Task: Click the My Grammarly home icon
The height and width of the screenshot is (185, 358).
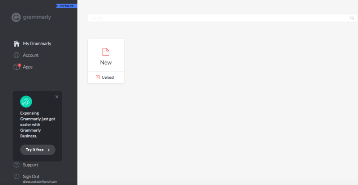Action: (17, 43)
